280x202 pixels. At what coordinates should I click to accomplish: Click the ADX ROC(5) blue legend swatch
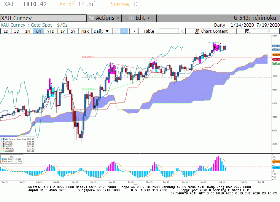tap(3, 159)
